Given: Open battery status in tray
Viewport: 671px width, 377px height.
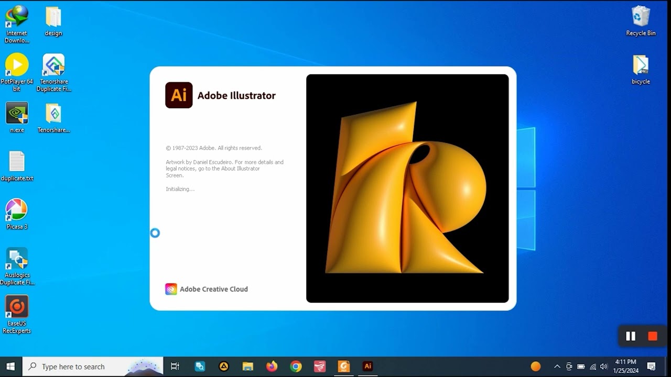Looking at the screenshot, I should [x=581, y=367].
